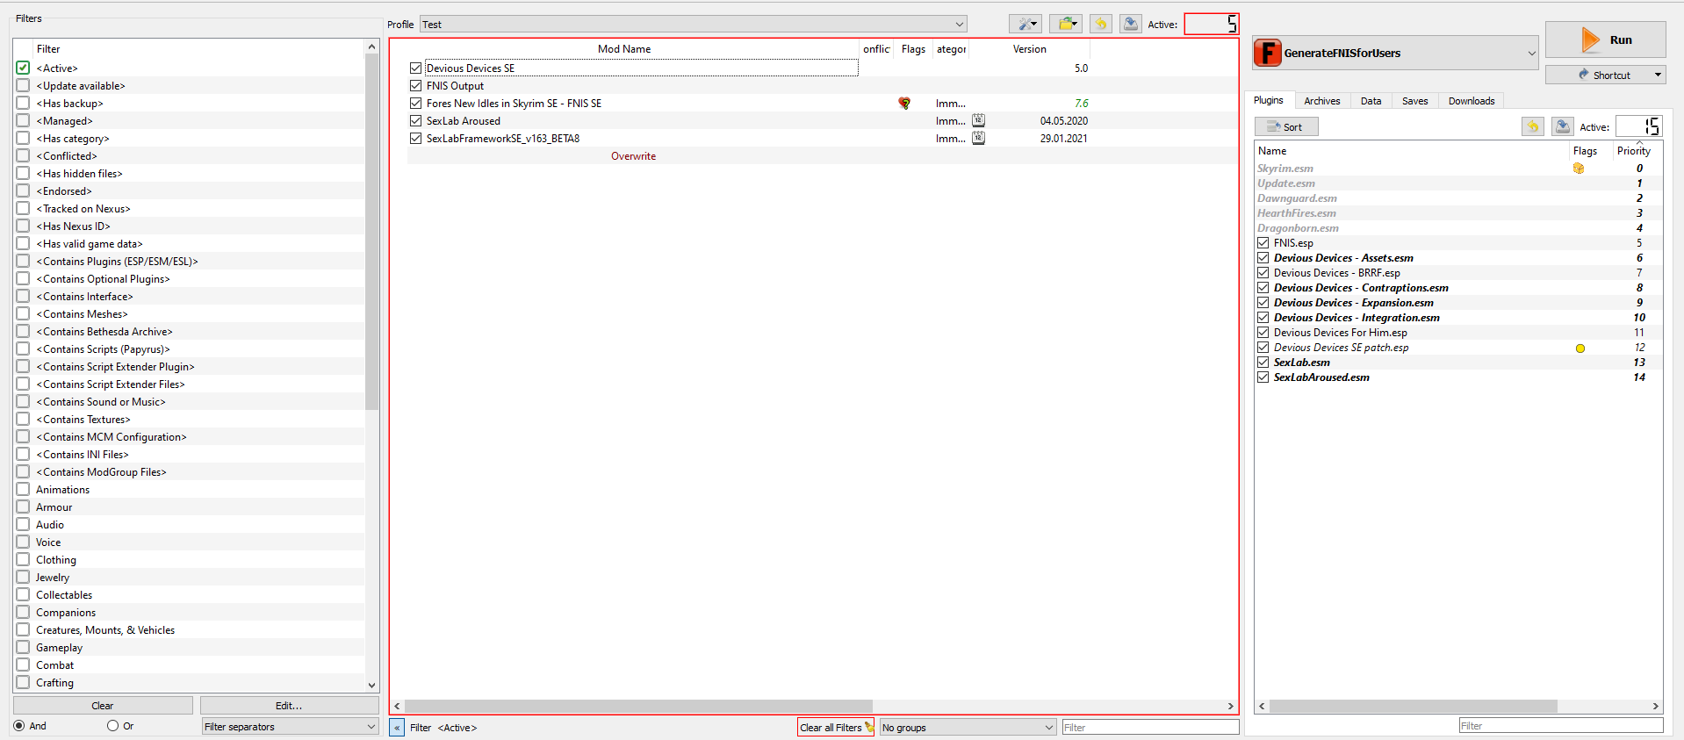The width and height of the screenshot is (1684, 740).
Task: Click the plugin list horizontal scrollbar thumb
Action: pos(1414,706)
